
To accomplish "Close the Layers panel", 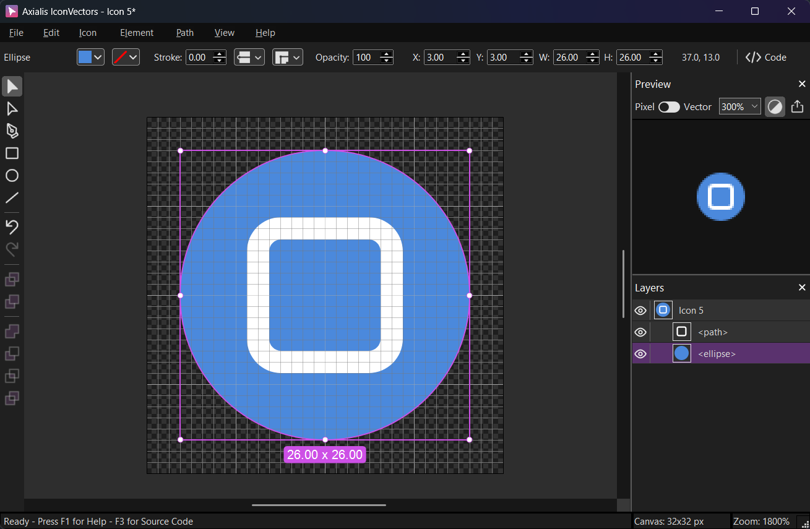I will [x=802, y=288].
